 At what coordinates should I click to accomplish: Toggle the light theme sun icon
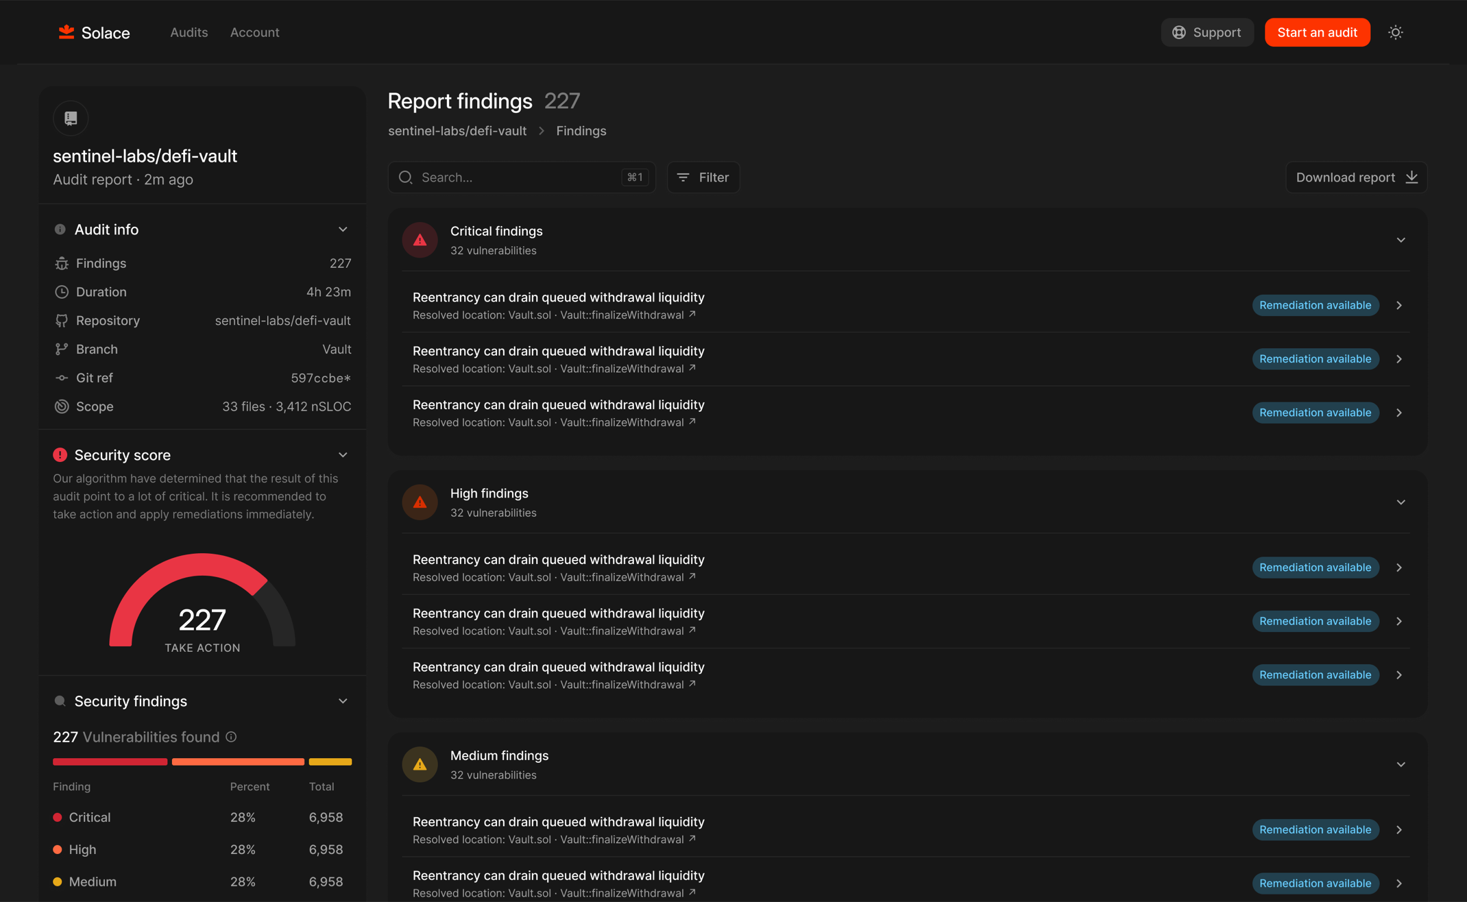1395,32
